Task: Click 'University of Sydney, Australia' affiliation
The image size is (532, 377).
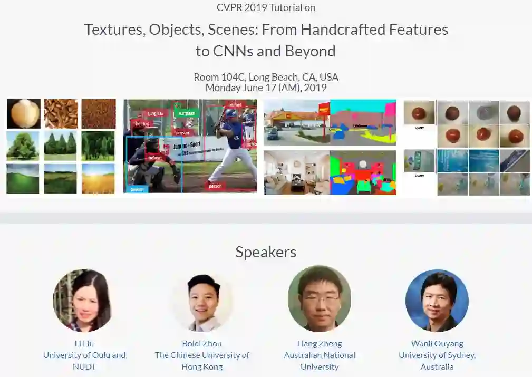Action: 437,361
